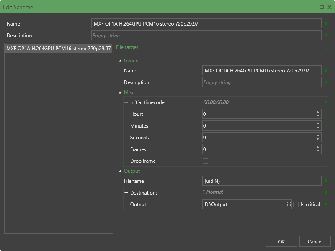Screen dimensions: 335x251
Task: Click the File target heading
Action: pos(127,47)
